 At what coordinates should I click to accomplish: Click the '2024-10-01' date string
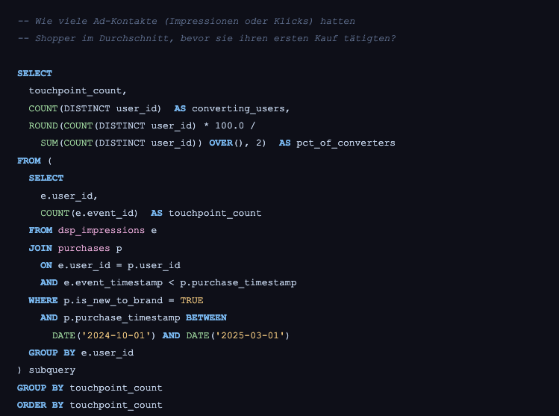tap(116, 335)
